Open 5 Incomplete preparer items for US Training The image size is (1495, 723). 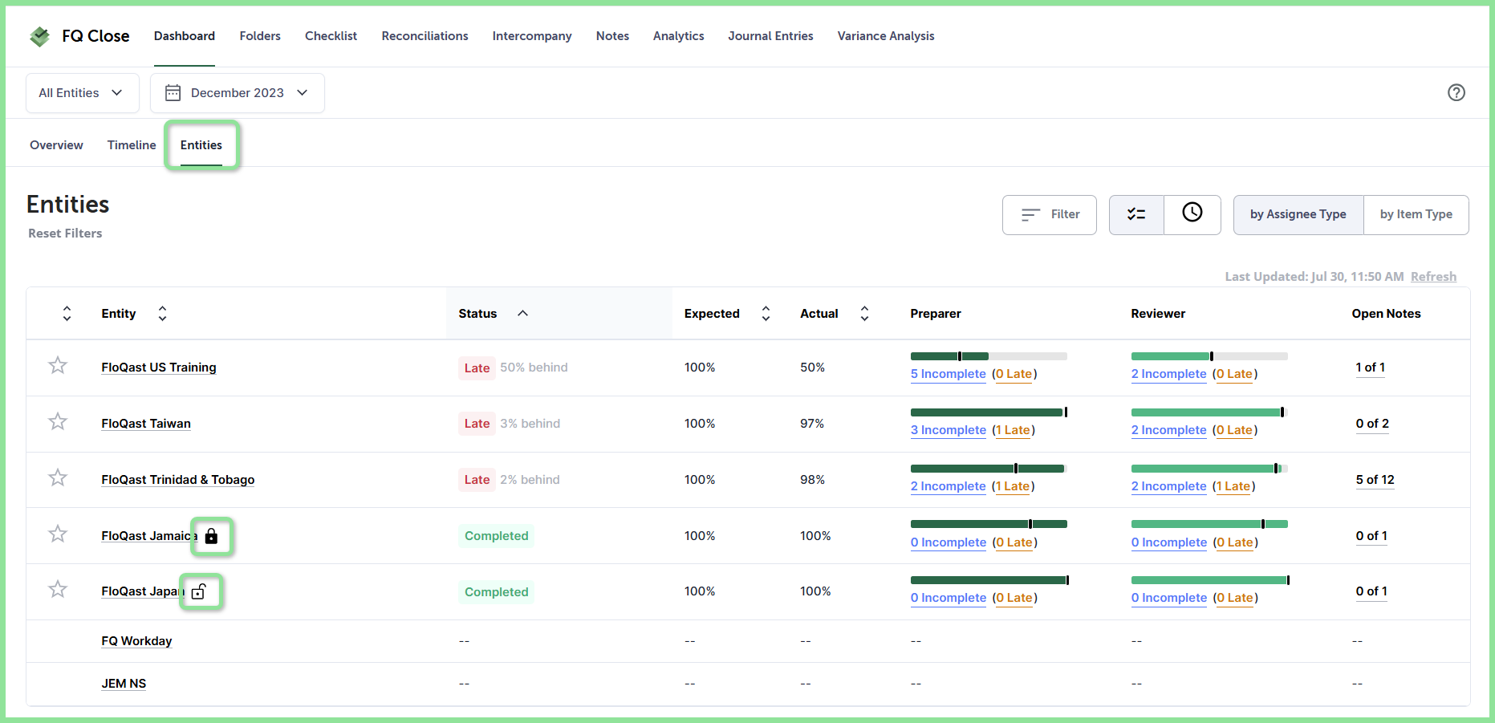[949, 374]
